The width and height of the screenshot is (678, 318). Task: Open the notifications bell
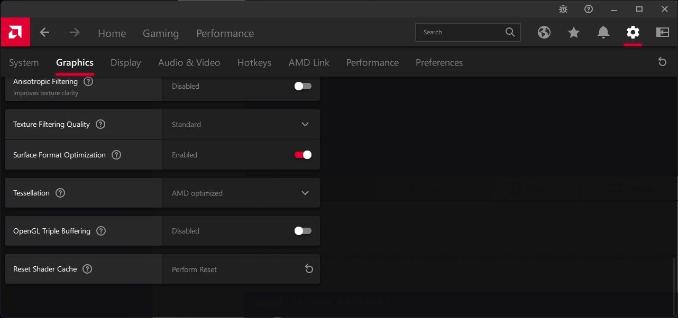coord(603,32)
